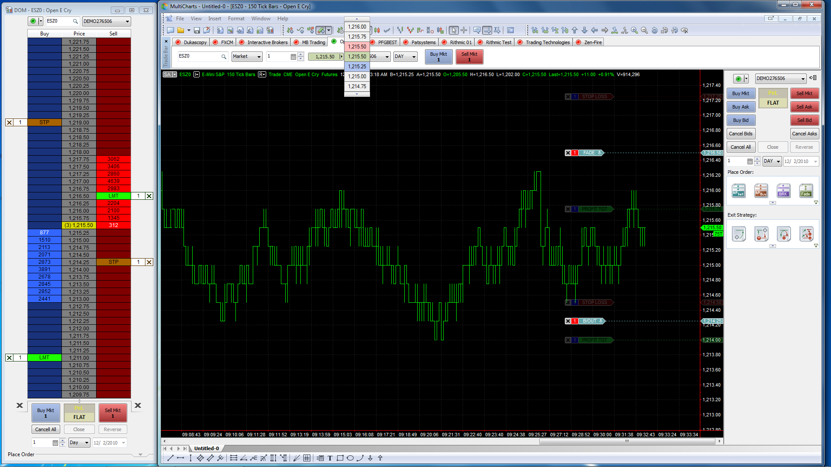Toggle DOM connection status green indicator
The image size is (831, 467).
[x=33, y=21]
